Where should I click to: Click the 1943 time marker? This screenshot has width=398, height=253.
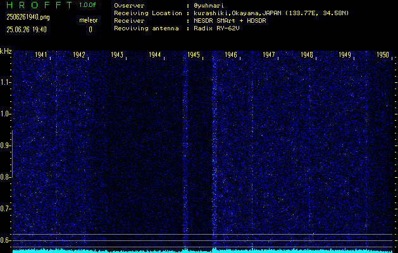pyautogui.click(x=117, y=54)
